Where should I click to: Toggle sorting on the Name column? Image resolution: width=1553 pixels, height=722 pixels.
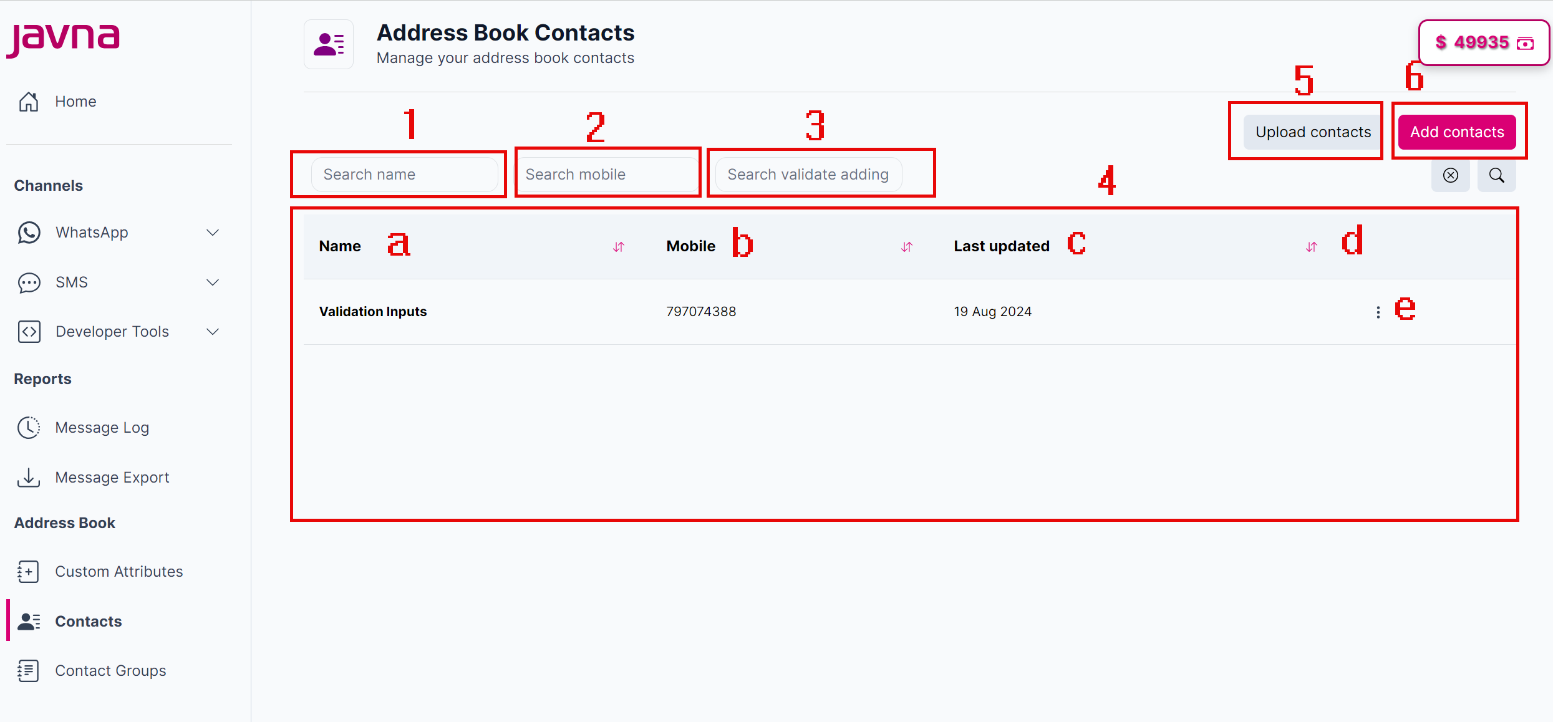pos(619,246)
